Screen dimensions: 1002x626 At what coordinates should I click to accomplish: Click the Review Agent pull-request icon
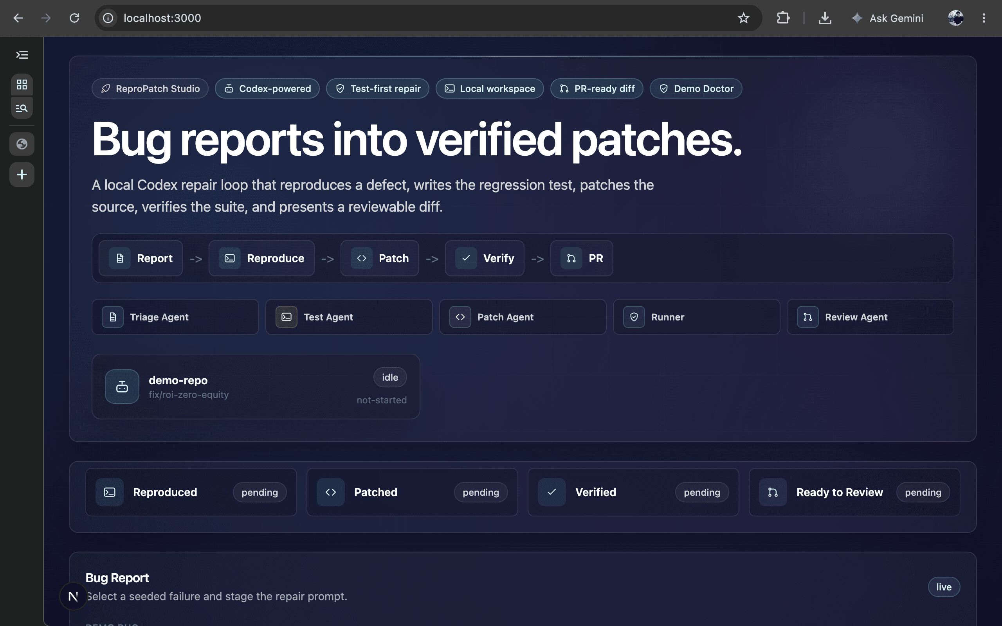tap(808, 317)
